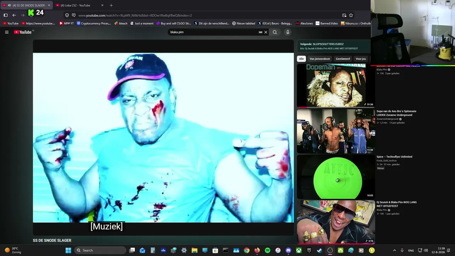This screenshot has height=256, width=455.
Task: Open the Xbox app from the taskbar
Action: pyautogui.click(x=299, y=250)
